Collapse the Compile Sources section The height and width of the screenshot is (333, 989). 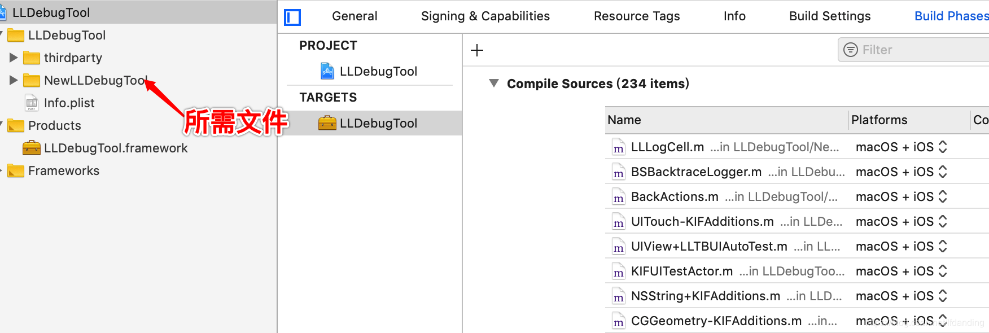click(x=494, y=84)
